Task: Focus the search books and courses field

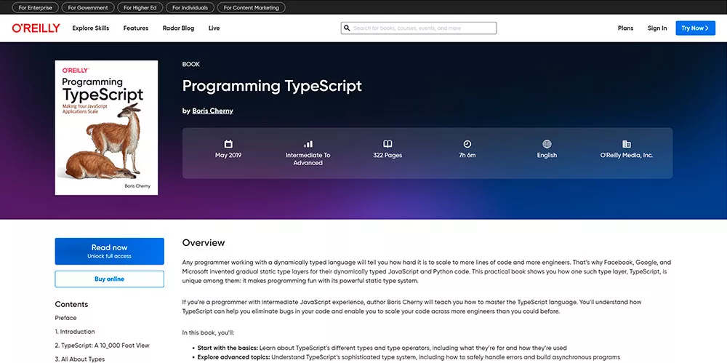Action: pos(419,28)
